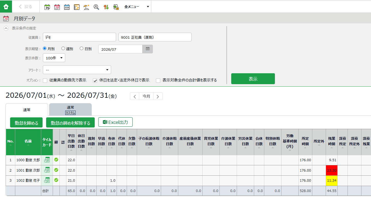
Task: Open the export lock toolbar icon
Action: coord(116,7)
